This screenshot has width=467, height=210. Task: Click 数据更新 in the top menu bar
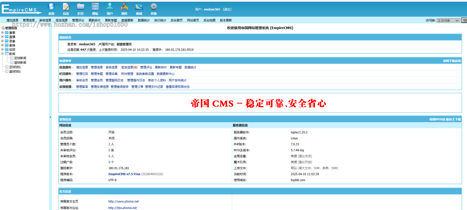coord(127,20)
